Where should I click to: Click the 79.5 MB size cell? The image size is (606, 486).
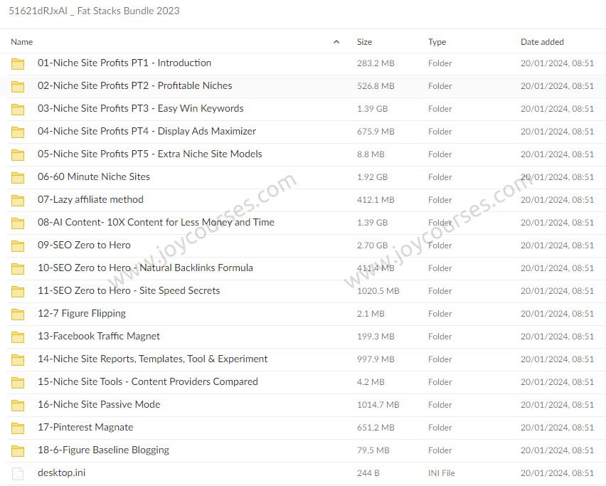click(373, 451)
